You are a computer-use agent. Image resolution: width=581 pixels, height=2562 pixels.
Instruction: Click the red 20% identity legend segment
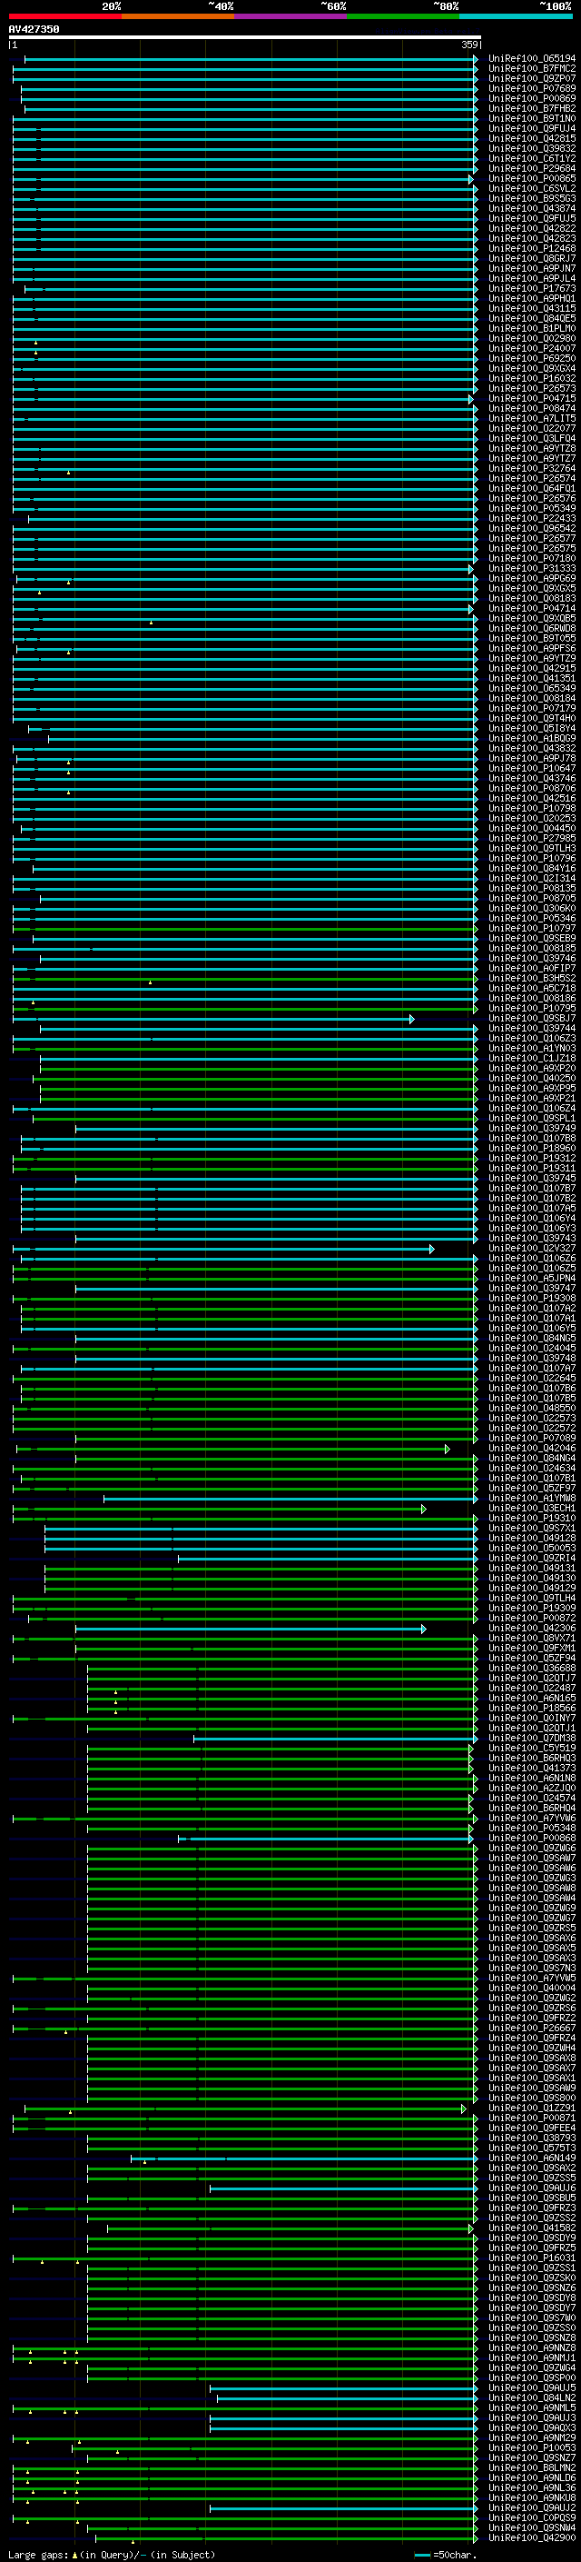pyautogui.click(x=65, y=16)
